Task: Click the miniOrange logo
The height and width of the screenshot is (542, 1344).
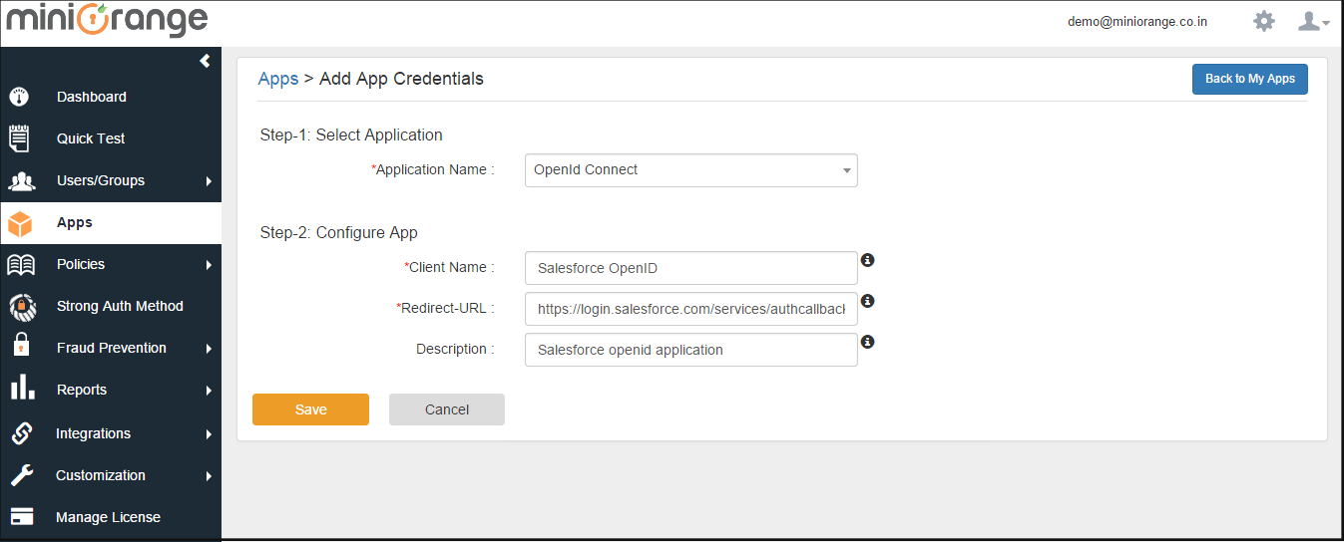Action: pyautogui.click(x=107, y=20)
